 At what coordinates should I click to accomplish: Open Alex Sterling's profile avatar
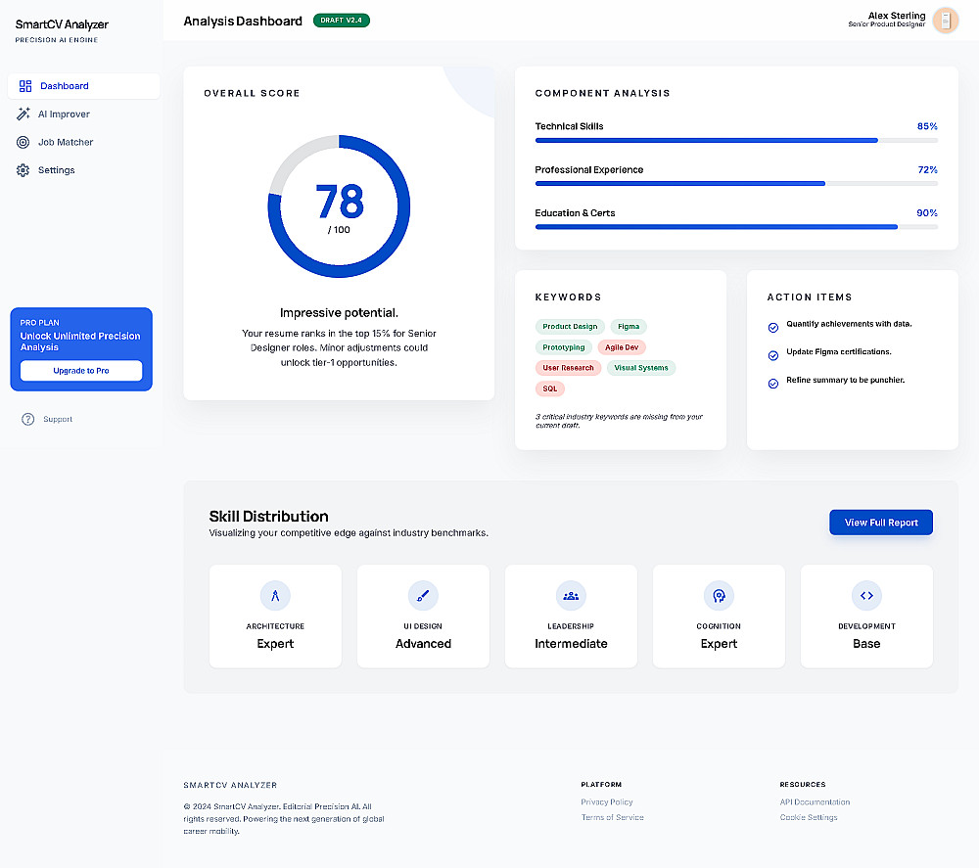pyautogui.click(x=946, y=20)
